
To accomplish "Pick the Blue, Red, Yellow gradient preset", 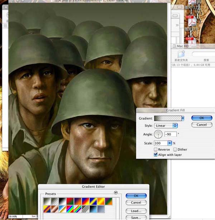I will click(86, 201).
